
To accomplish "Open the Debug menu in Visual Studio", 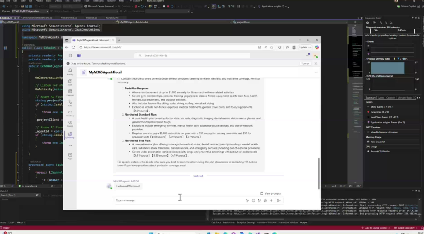I will click(x=58, y=1).
